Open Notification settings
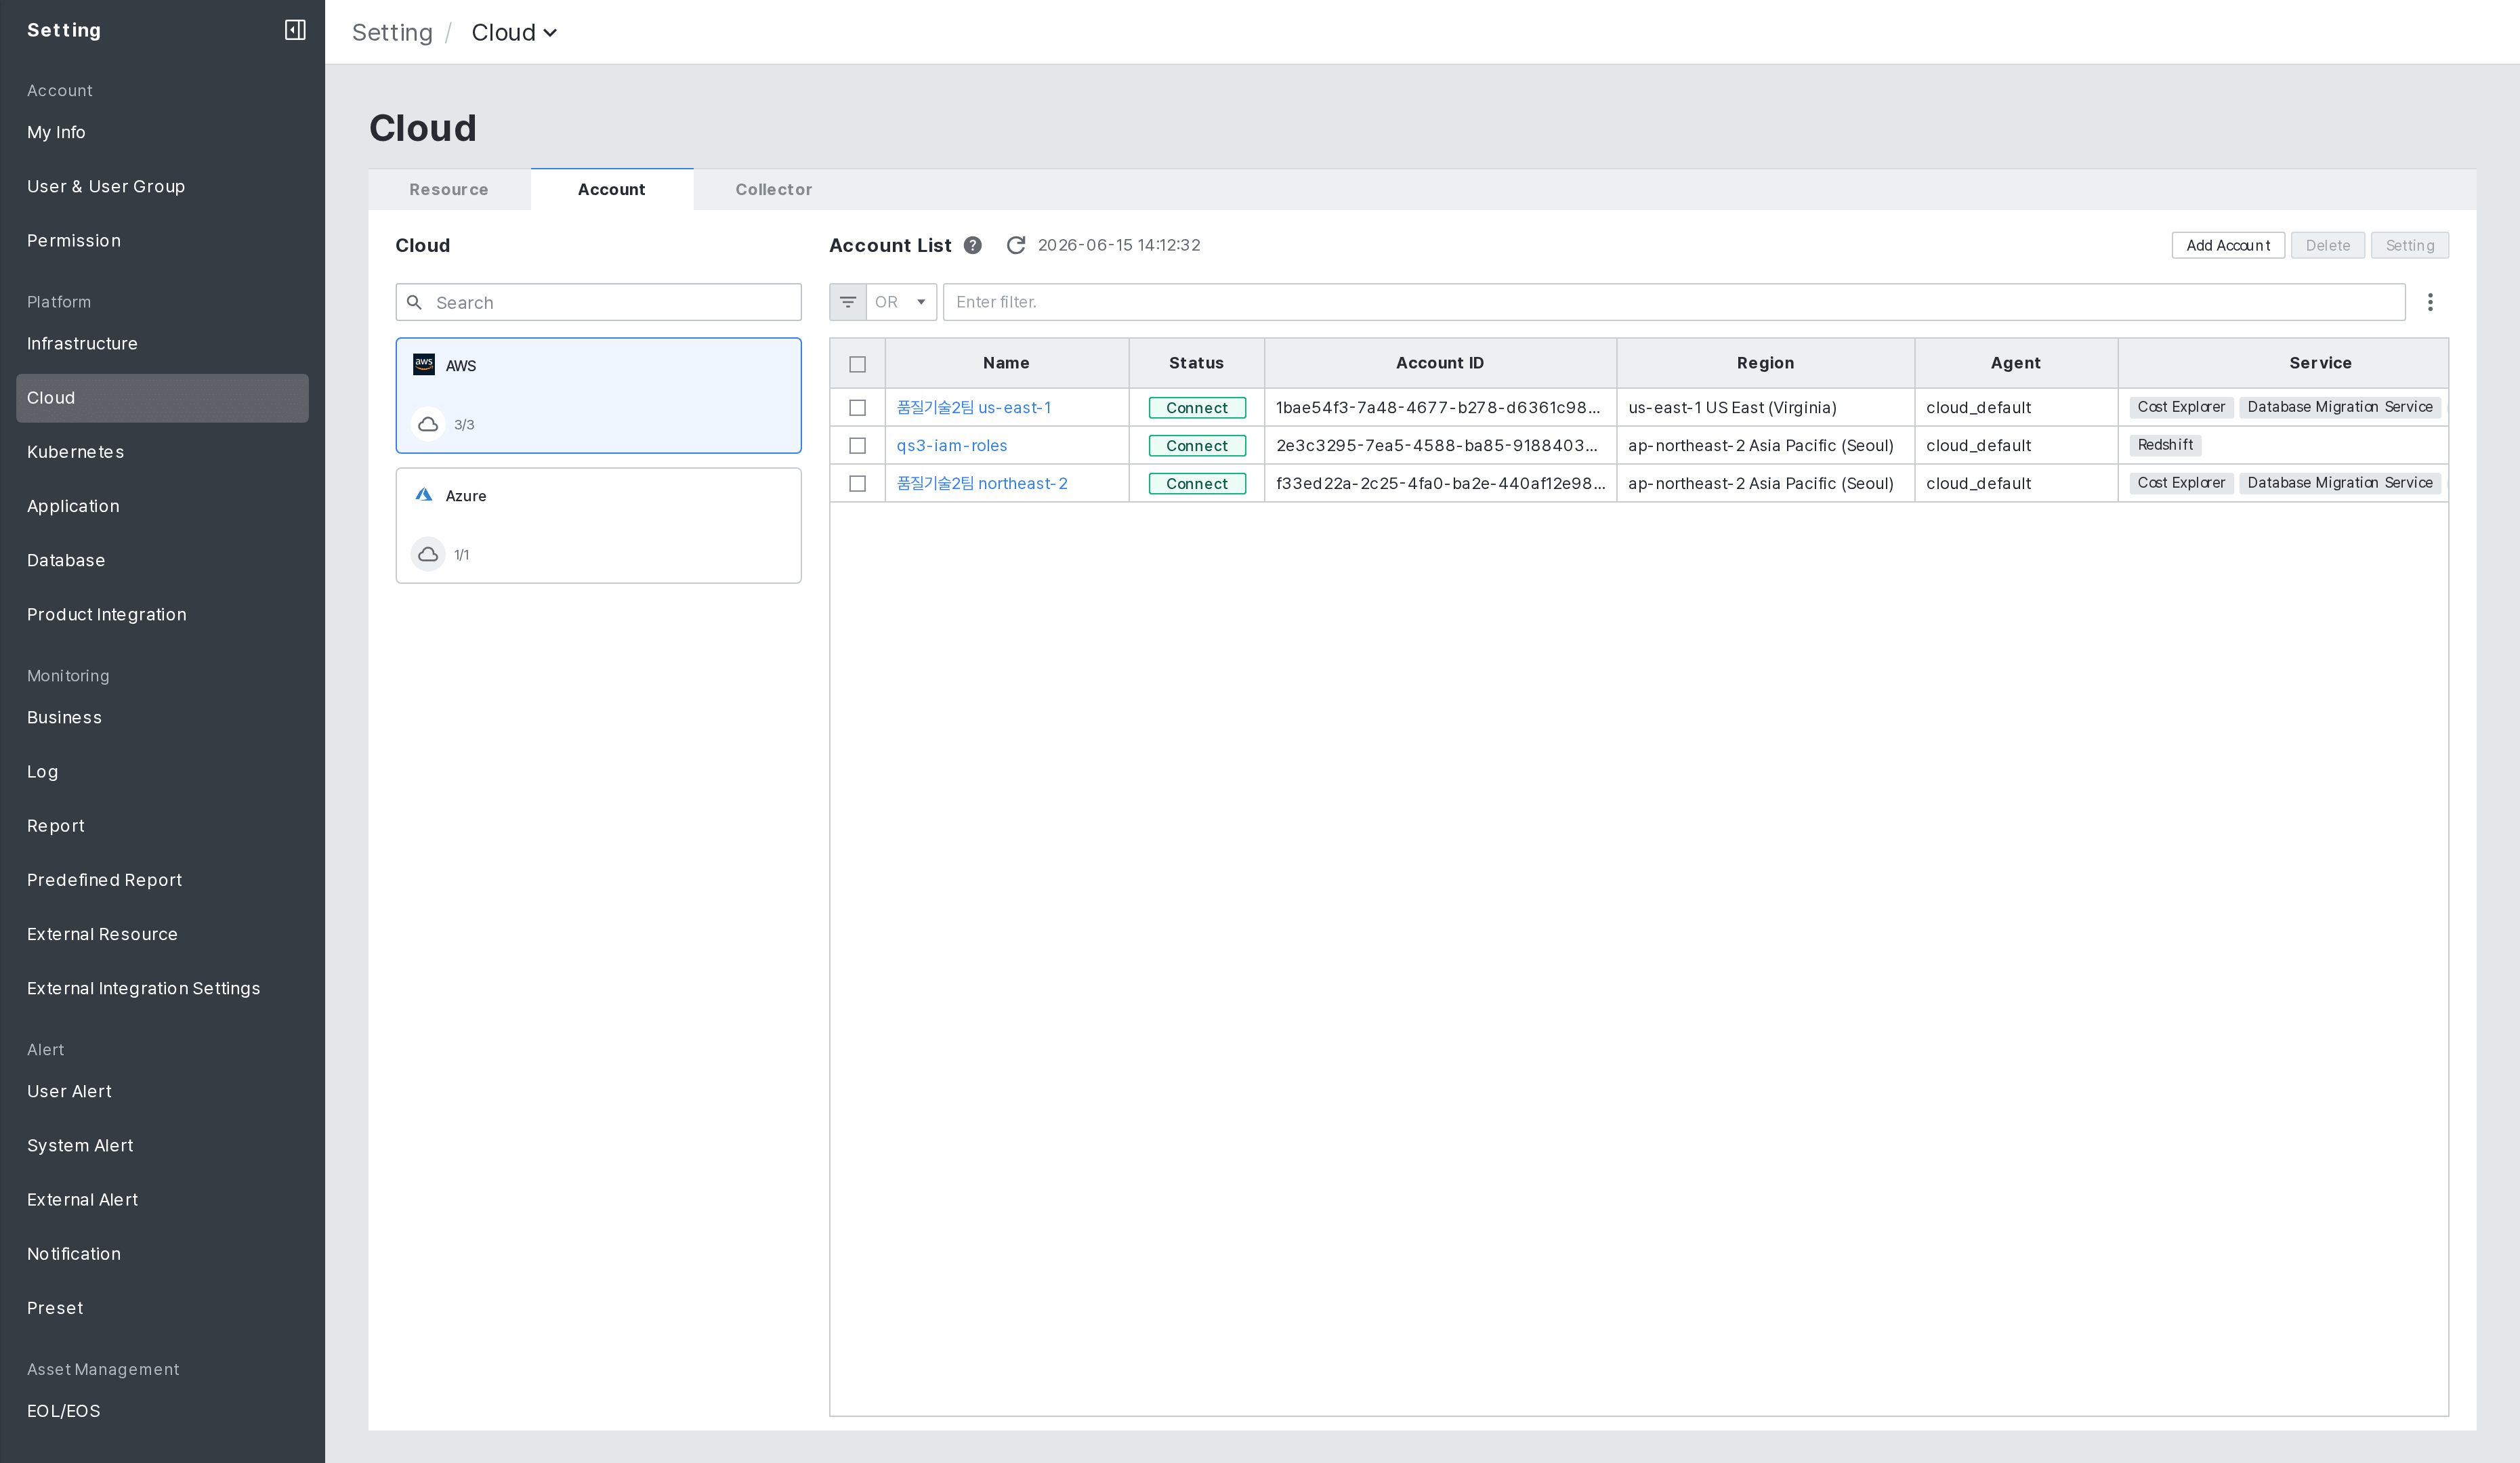This screenshot has height=1463, width=2520. [162, 1253]
